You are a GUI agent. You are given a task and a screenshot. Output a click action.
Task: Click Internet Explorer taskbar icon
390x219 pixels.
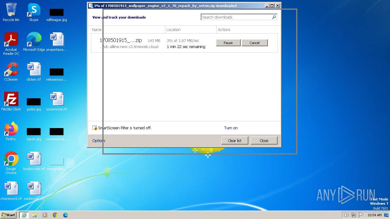click(x=24, y=215)
